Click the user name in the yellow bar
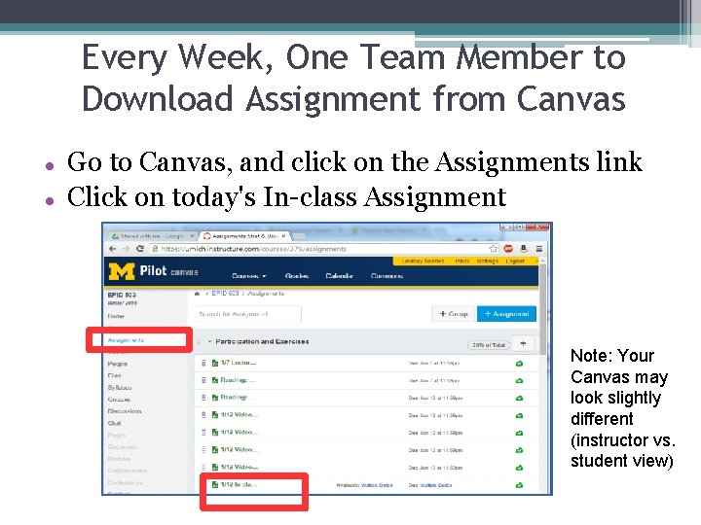 coord(423,261)
